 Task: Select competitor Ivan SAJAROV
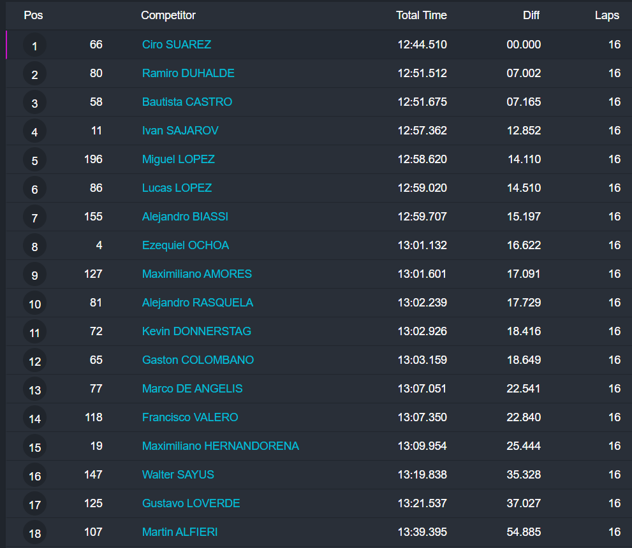pos(180,131)
